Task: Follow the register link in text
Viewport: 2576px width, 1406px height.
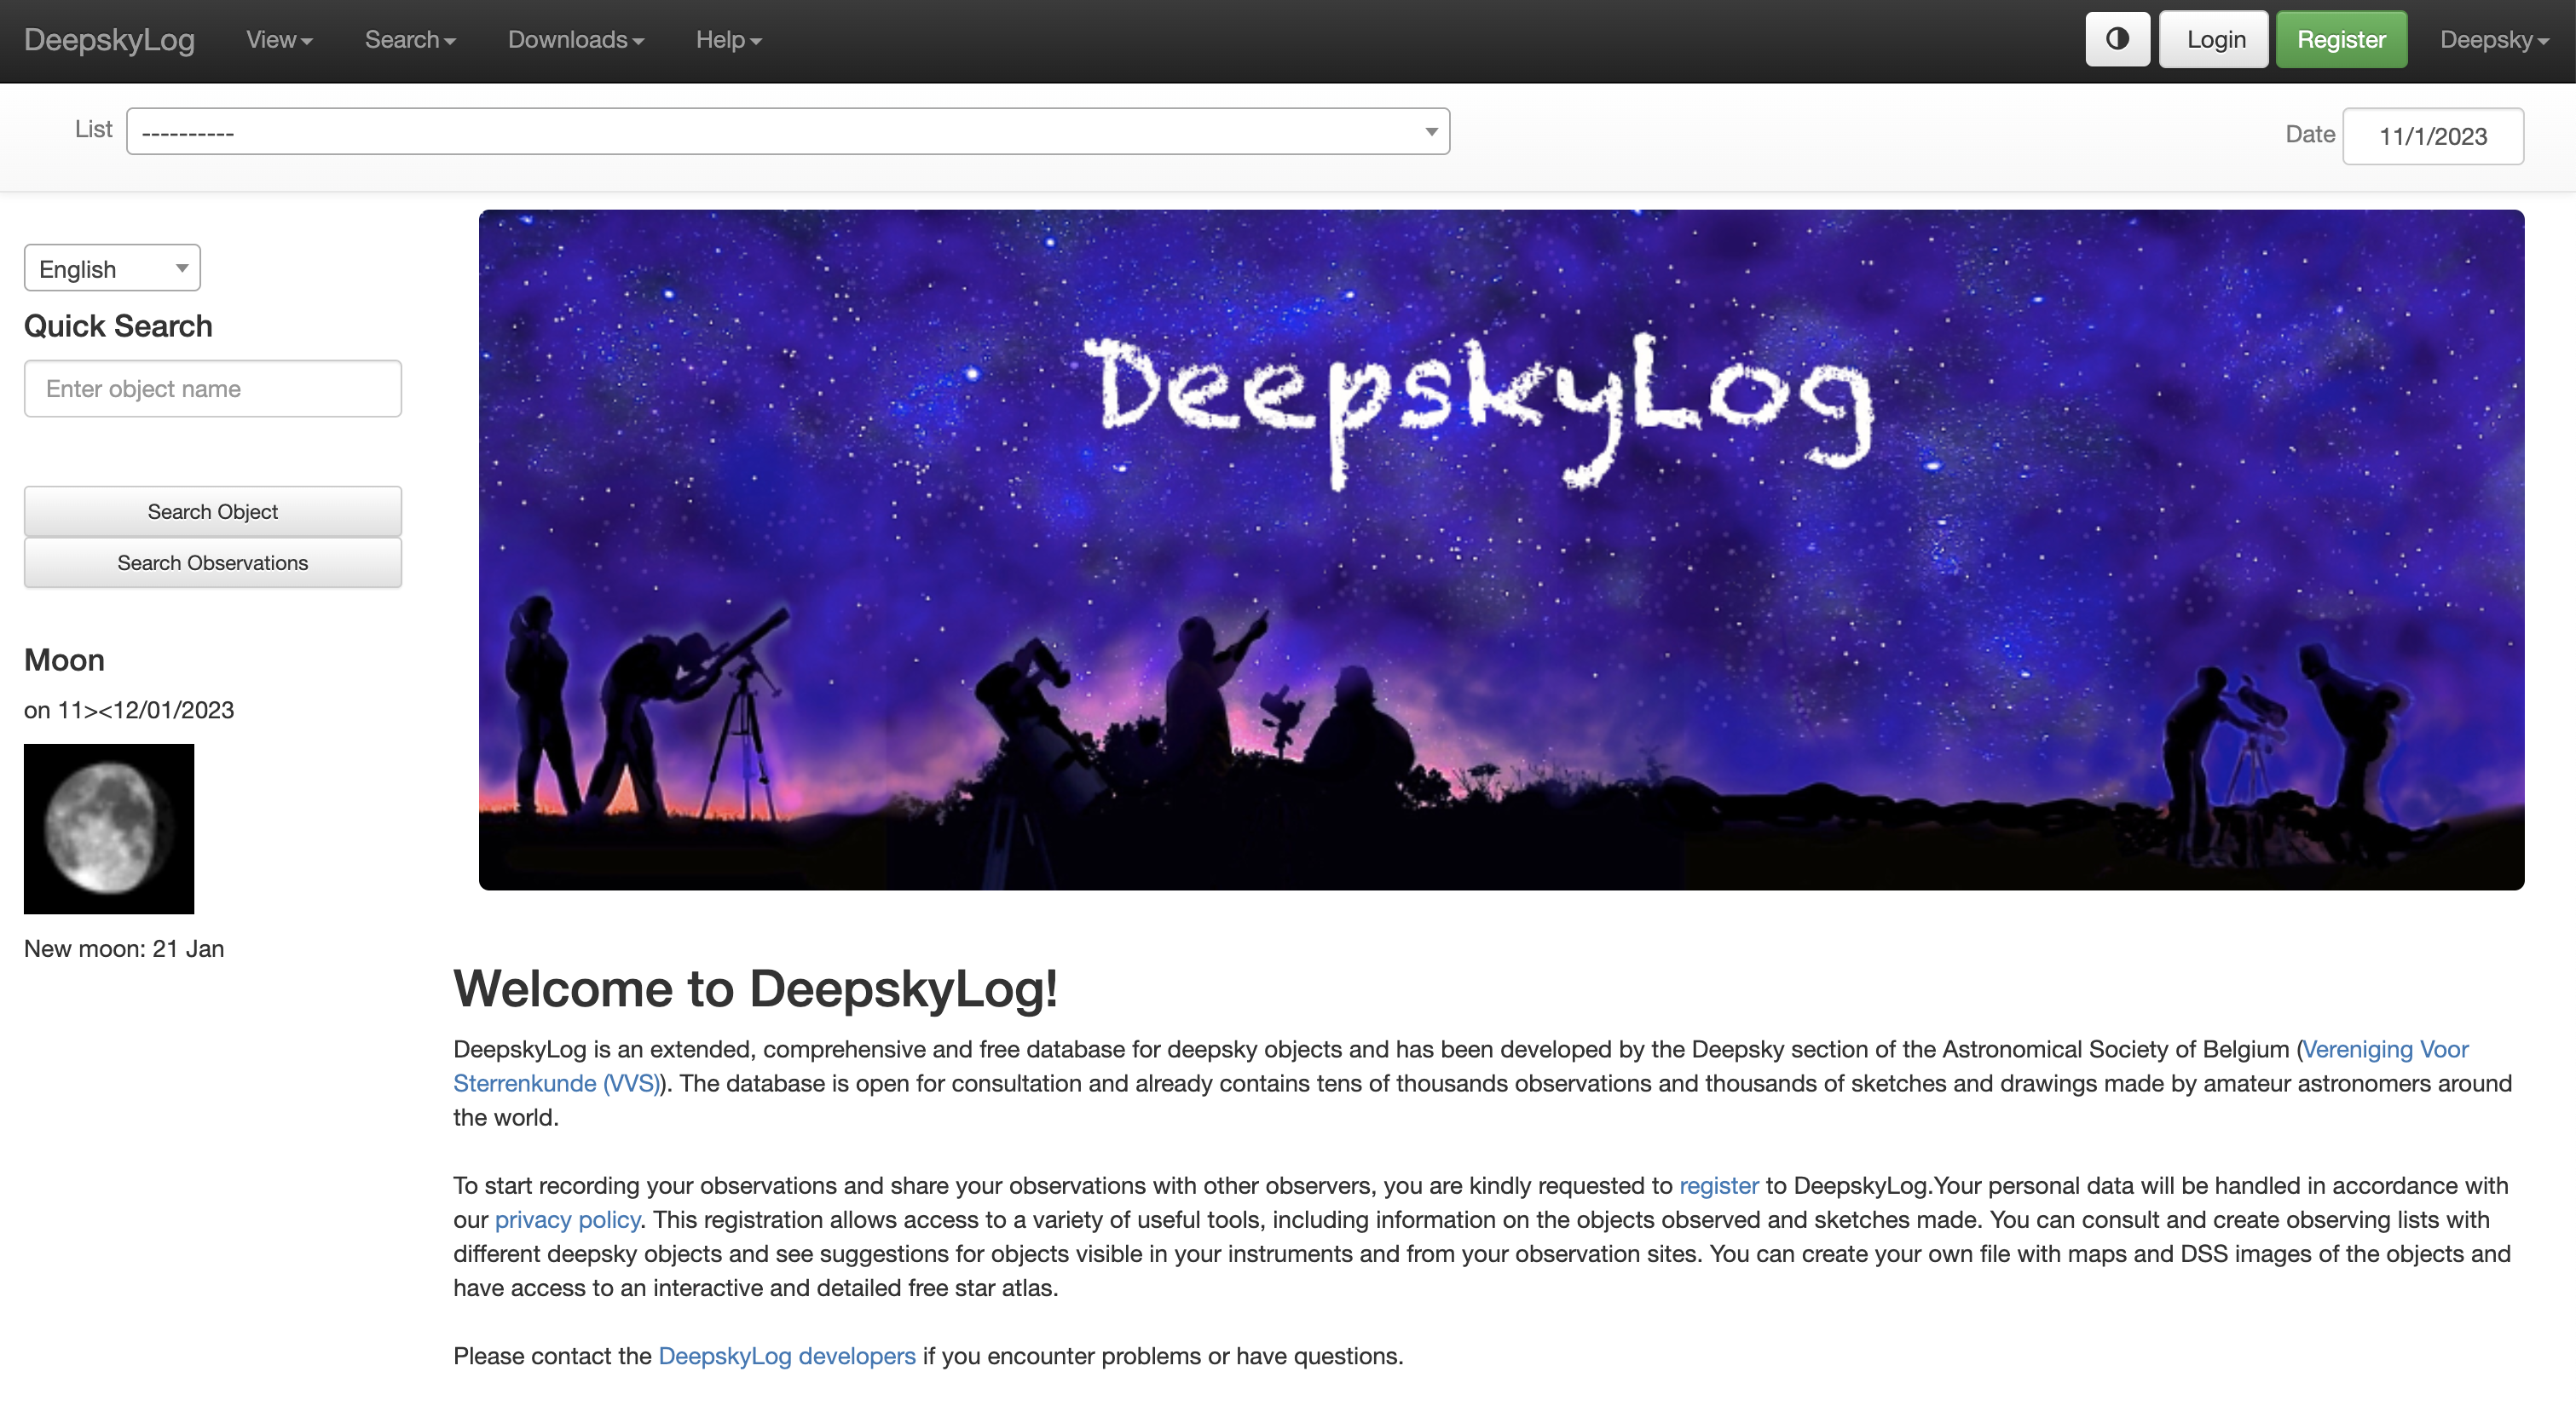Action: point(1718,1185)
